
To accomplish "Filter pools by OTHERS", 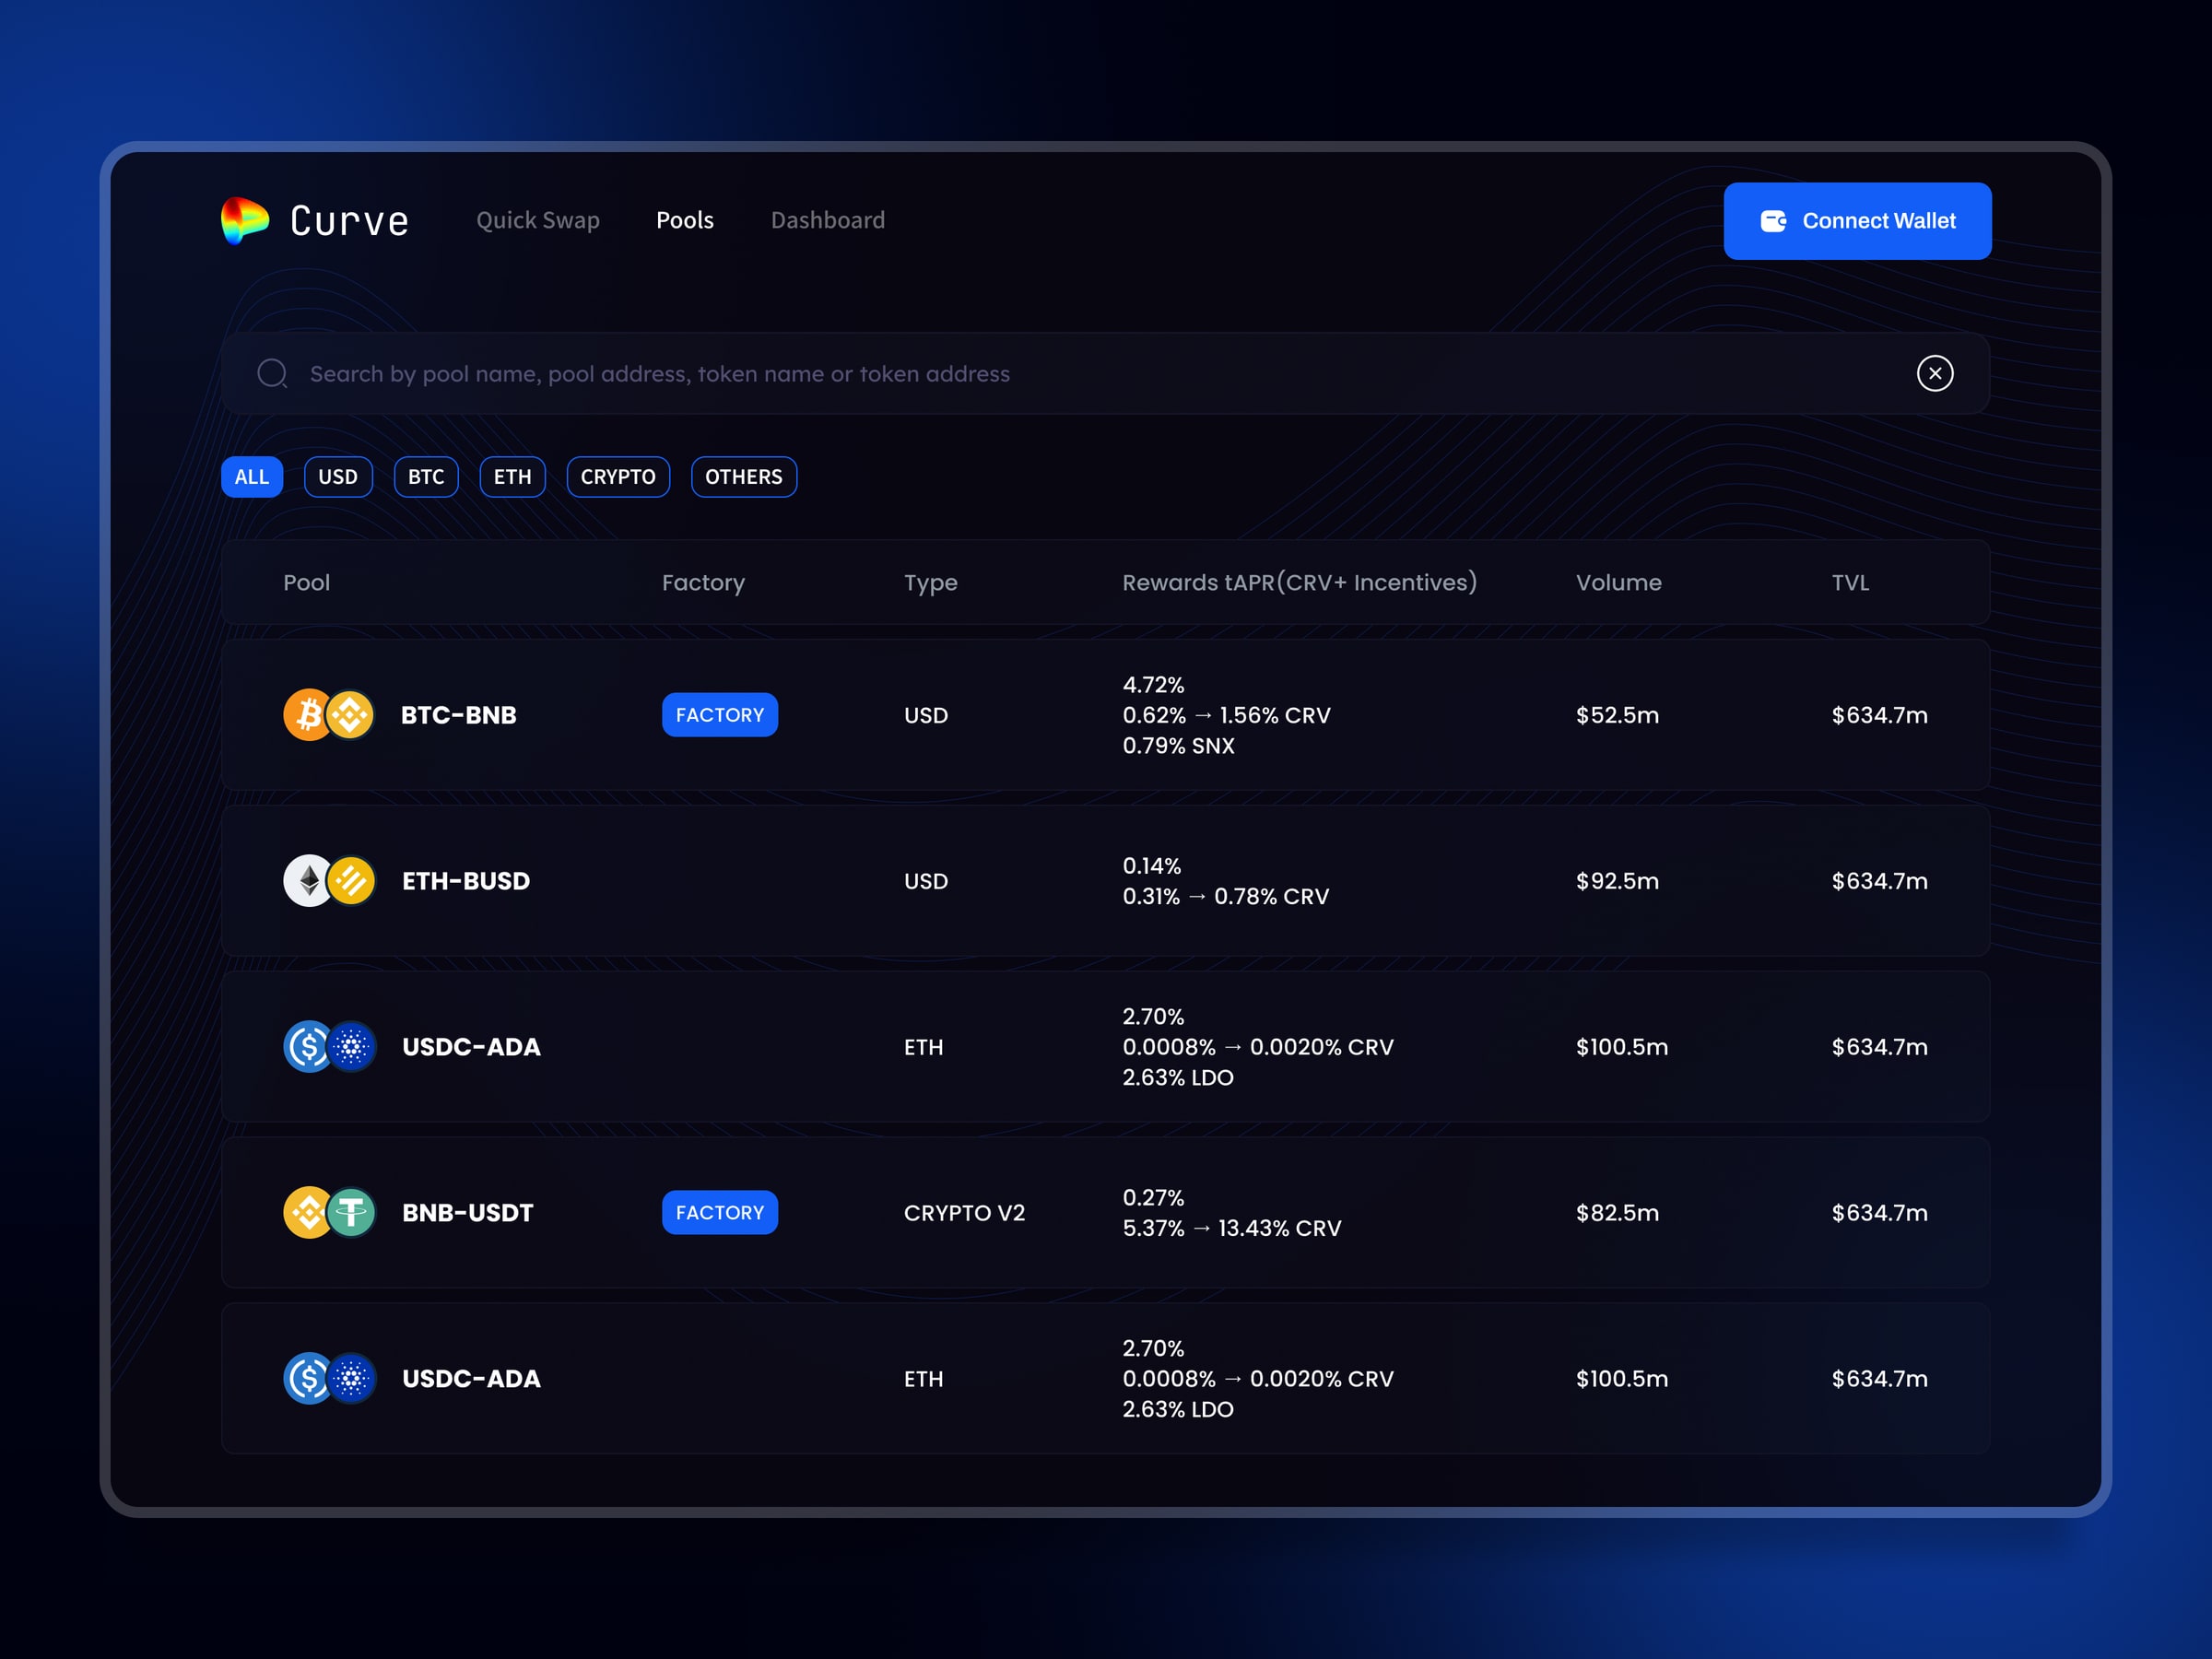I will [x=744, y=477].
